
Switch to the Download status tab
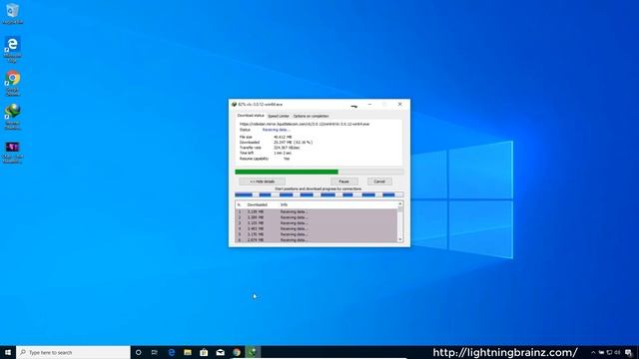click(x=251, y=116)
